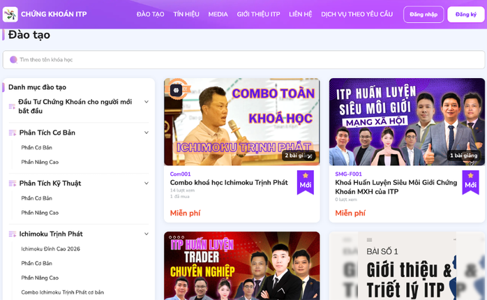Collapse the Phân Tích Cơ Bản category
This screenshot has height=300, width=487.
click(147, 133)
